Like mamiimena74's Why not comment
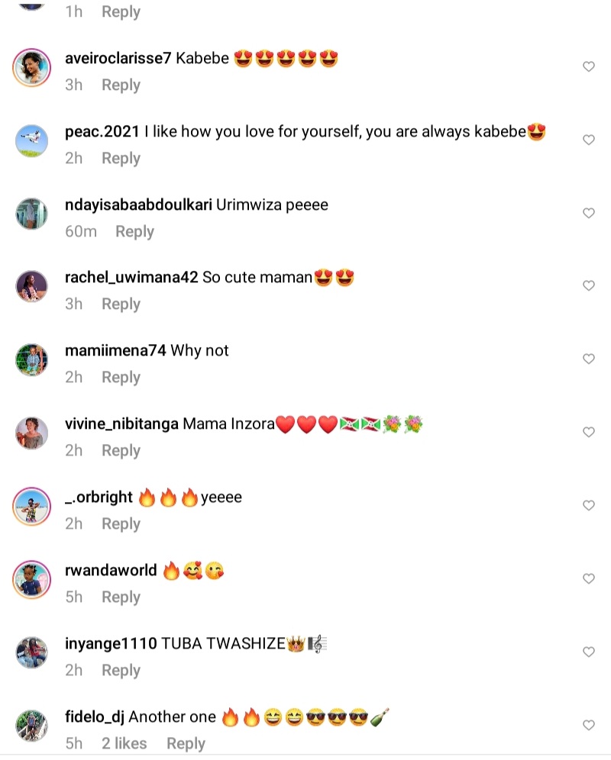 589,359
